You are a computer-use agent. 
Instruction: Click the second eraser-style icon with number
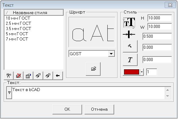(x=48, y=75)
